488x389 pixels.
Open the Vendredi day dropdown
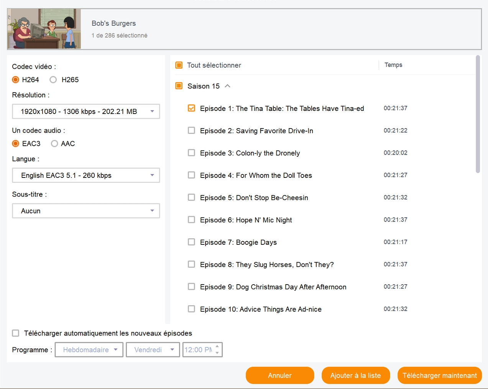tap(153, 350)
